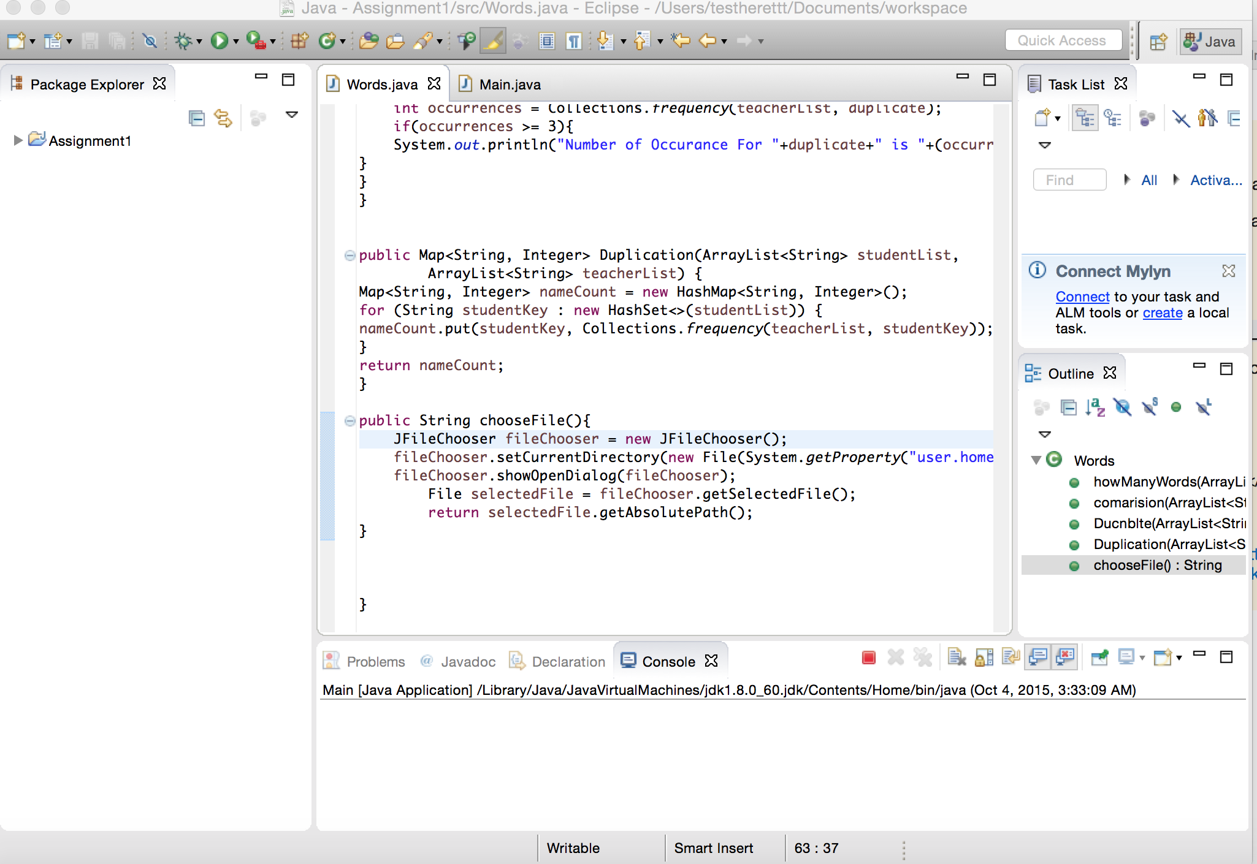Switch to the Main.java editor tab
Screen dimensions: 1257x864
pyautogui.click(x=510, y=84)
